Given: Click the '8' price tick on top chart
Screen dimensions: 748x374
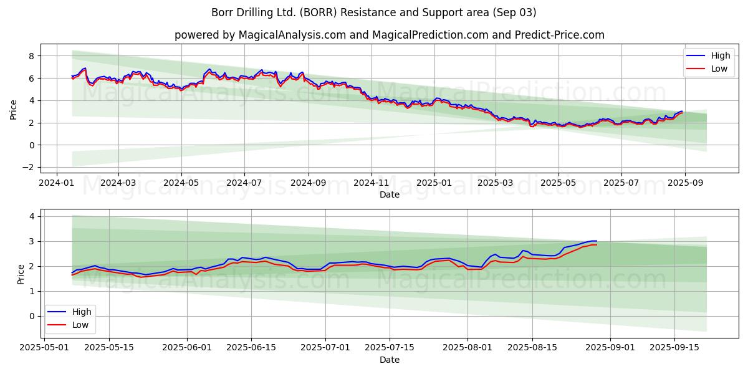Looking at the screenshot, I should click(x=33, y=55).
